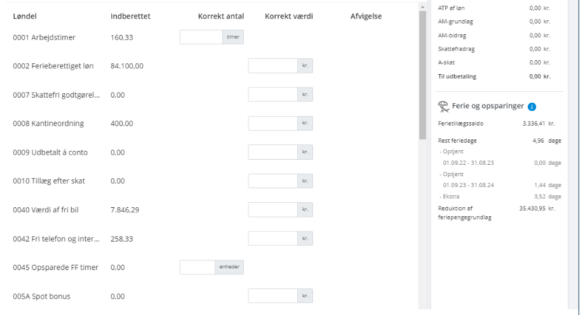
Task: Select the value field for 0040 Værdi af fri bil
Action: click(x=272, y=209)
